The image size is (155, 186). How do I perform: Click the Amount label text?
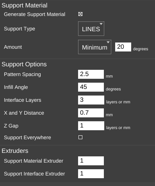[13, 47]
